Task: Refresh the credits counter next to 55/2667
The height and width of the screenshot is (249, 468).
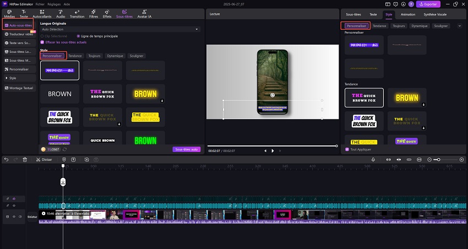Action: tap(64, 149)
